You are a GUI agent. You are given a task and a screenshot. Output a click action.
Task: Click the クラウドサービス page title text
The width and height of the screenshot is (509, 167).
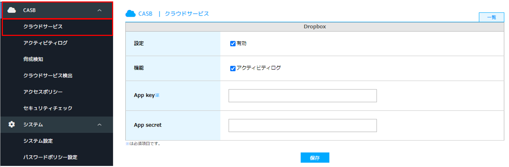(x=187, y=14)
